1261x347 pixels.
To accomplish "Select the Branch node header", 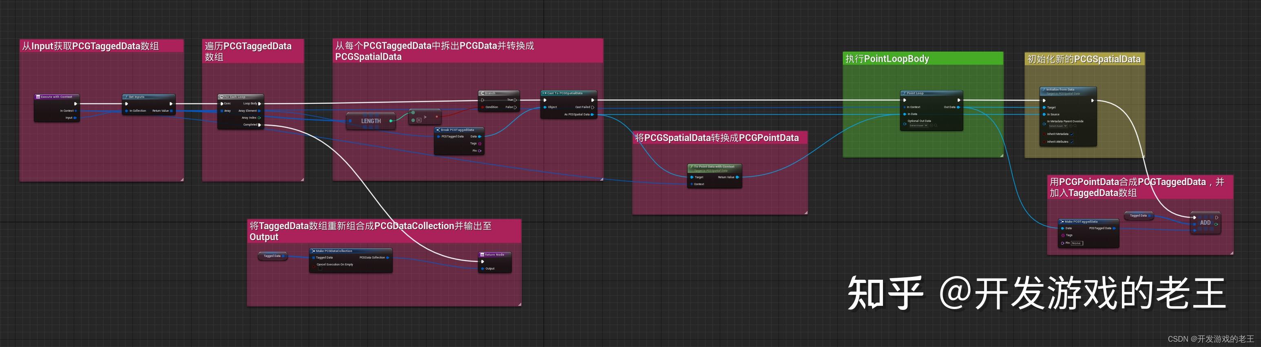I will pyautogui.click(x=498, y=93).
